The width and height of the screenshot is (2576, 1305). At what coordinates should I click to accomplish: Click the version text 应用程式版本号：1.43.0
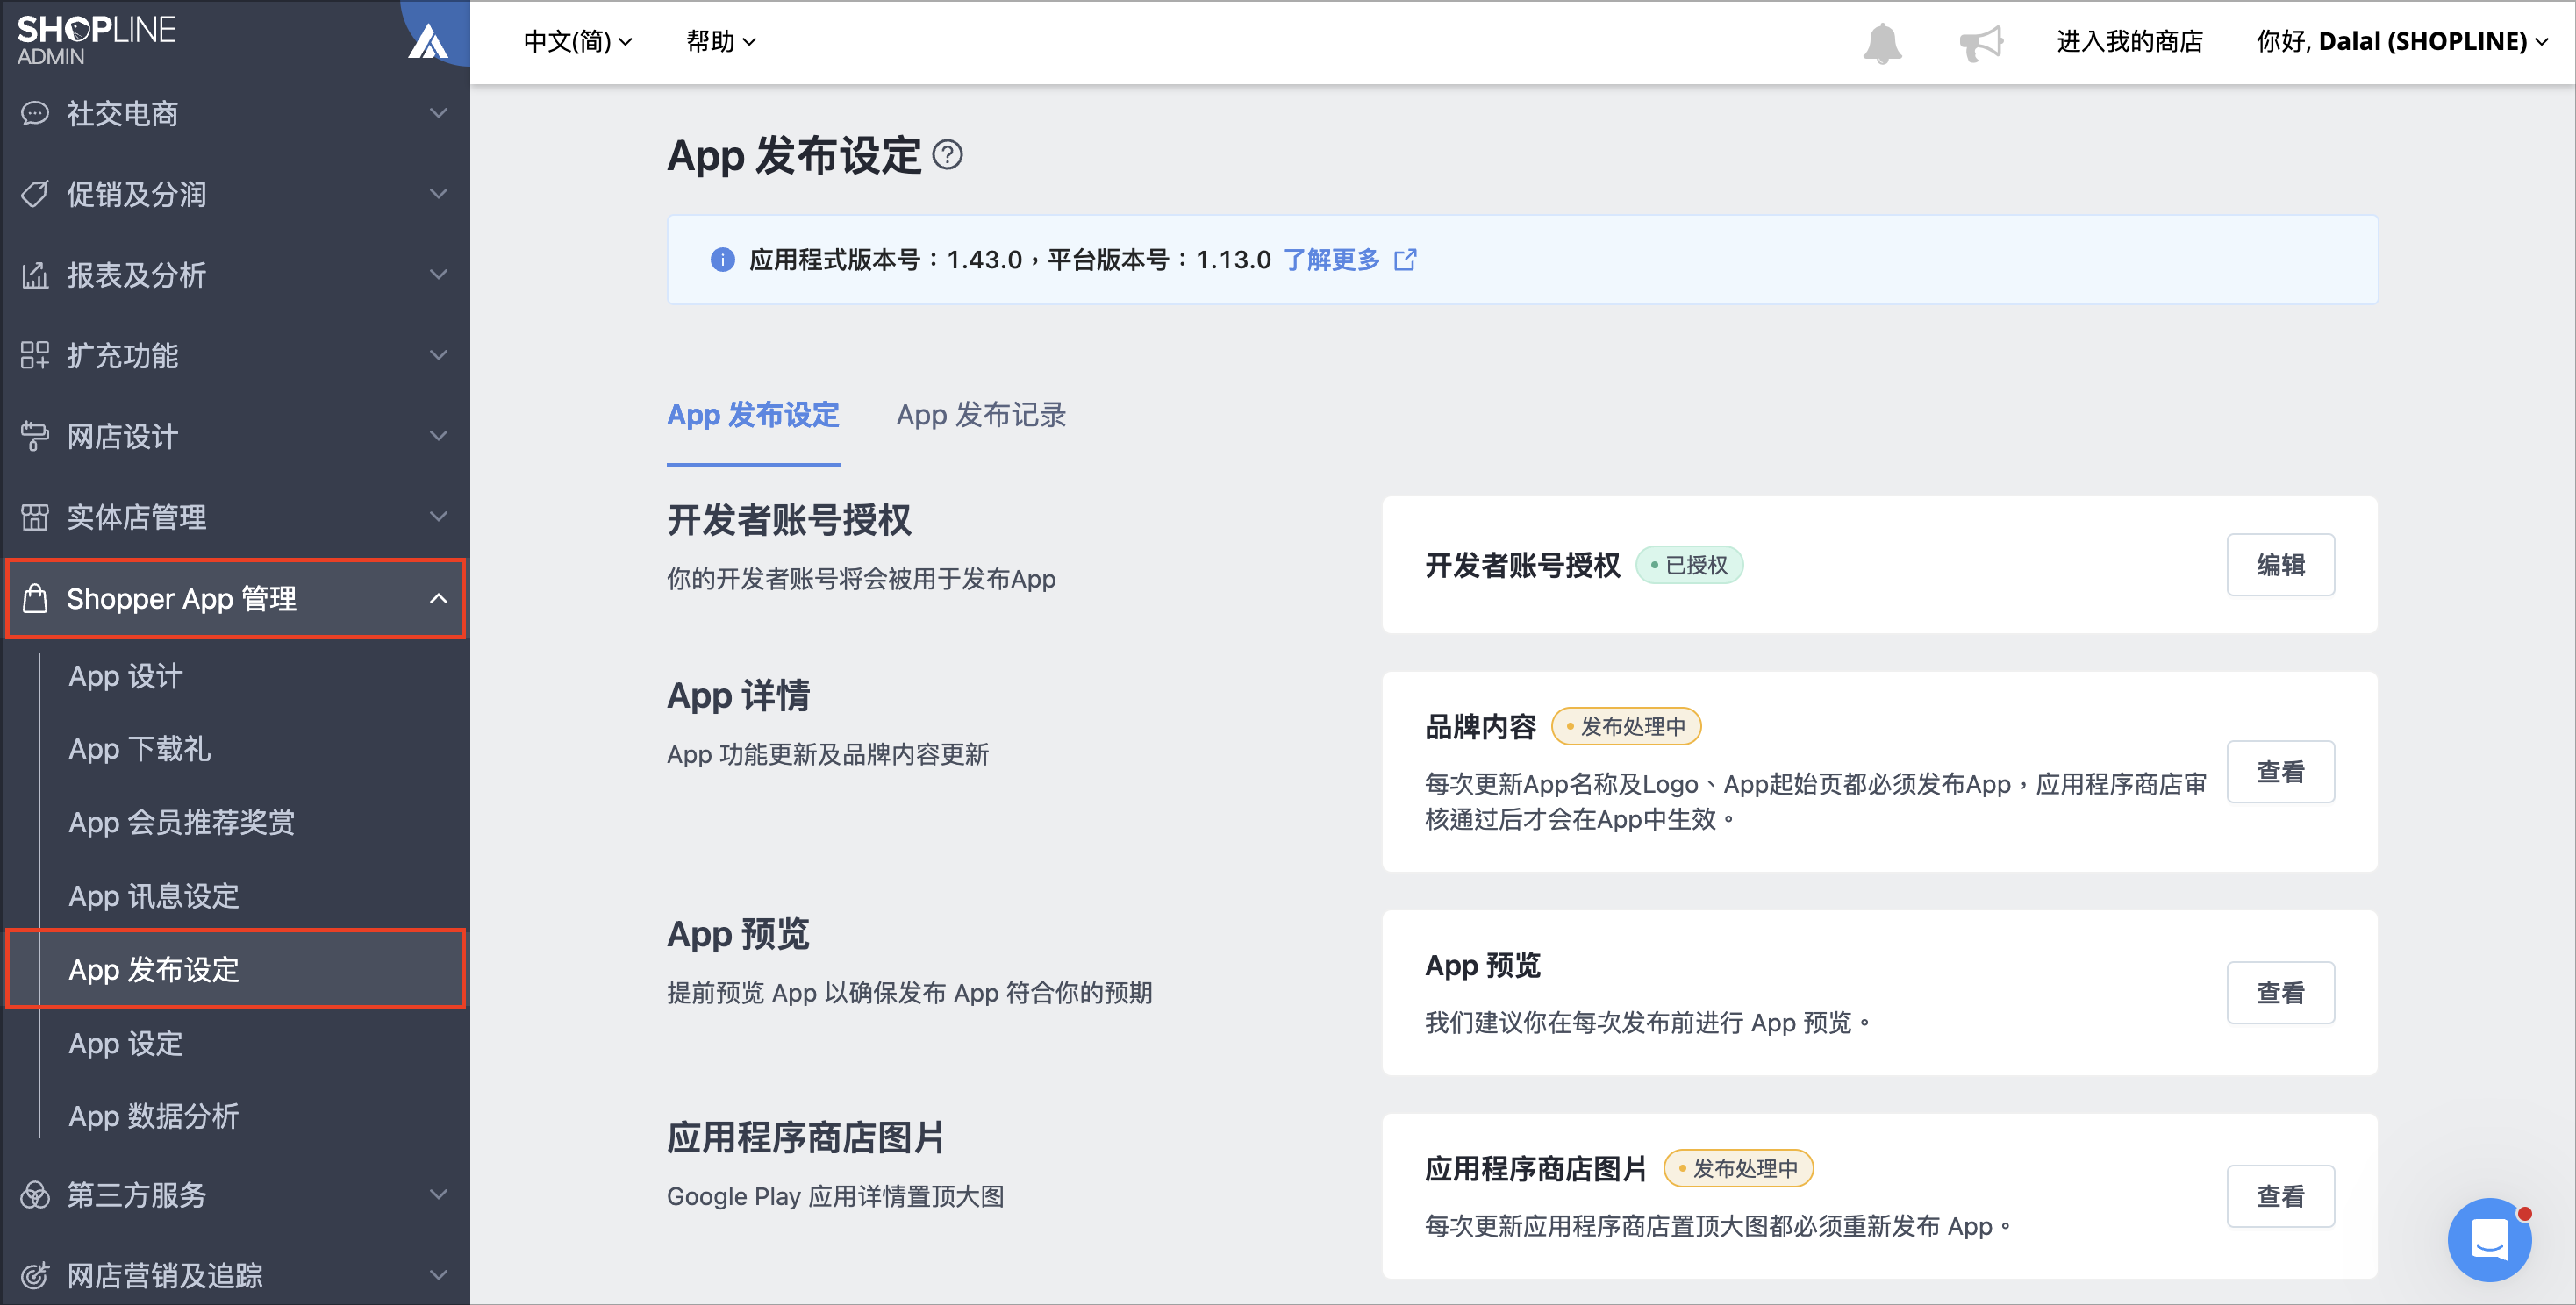pyautogui.click(x=885, y=260)
